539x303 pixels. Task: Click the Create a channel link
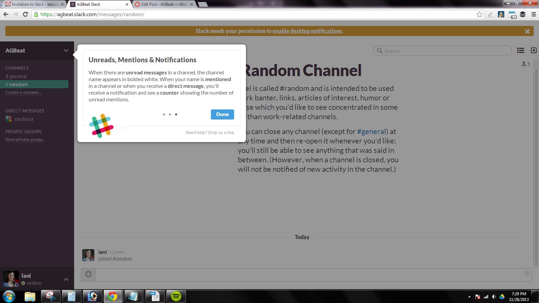pos(23,93)
